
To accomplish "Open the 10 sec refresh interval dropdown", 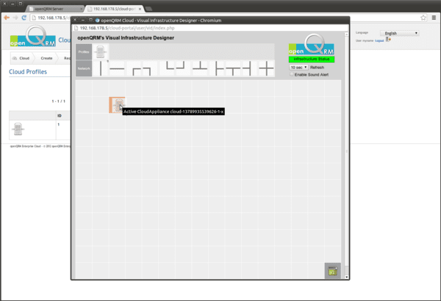I will tap(298, 68).
